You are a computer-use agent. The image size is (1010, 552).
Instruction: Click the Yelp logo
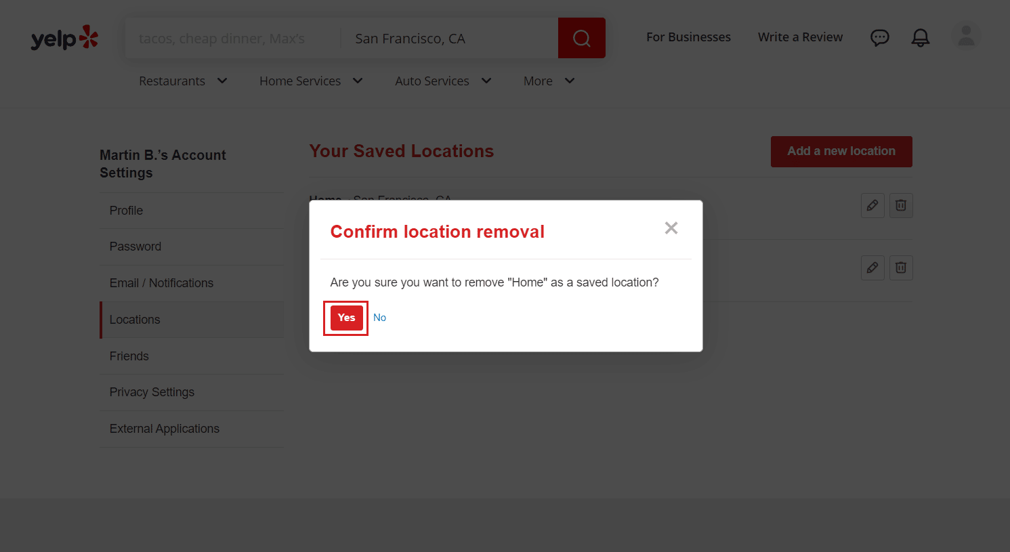64,38
